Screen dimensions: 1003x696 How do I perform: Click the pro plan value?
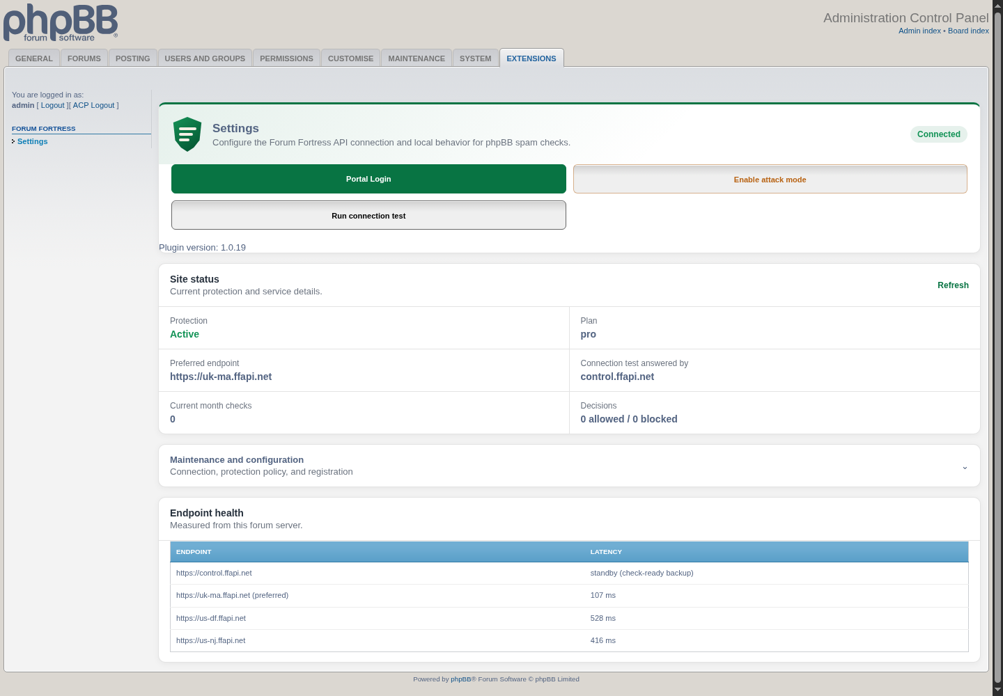pyautogui.click(x=589, y=334)
